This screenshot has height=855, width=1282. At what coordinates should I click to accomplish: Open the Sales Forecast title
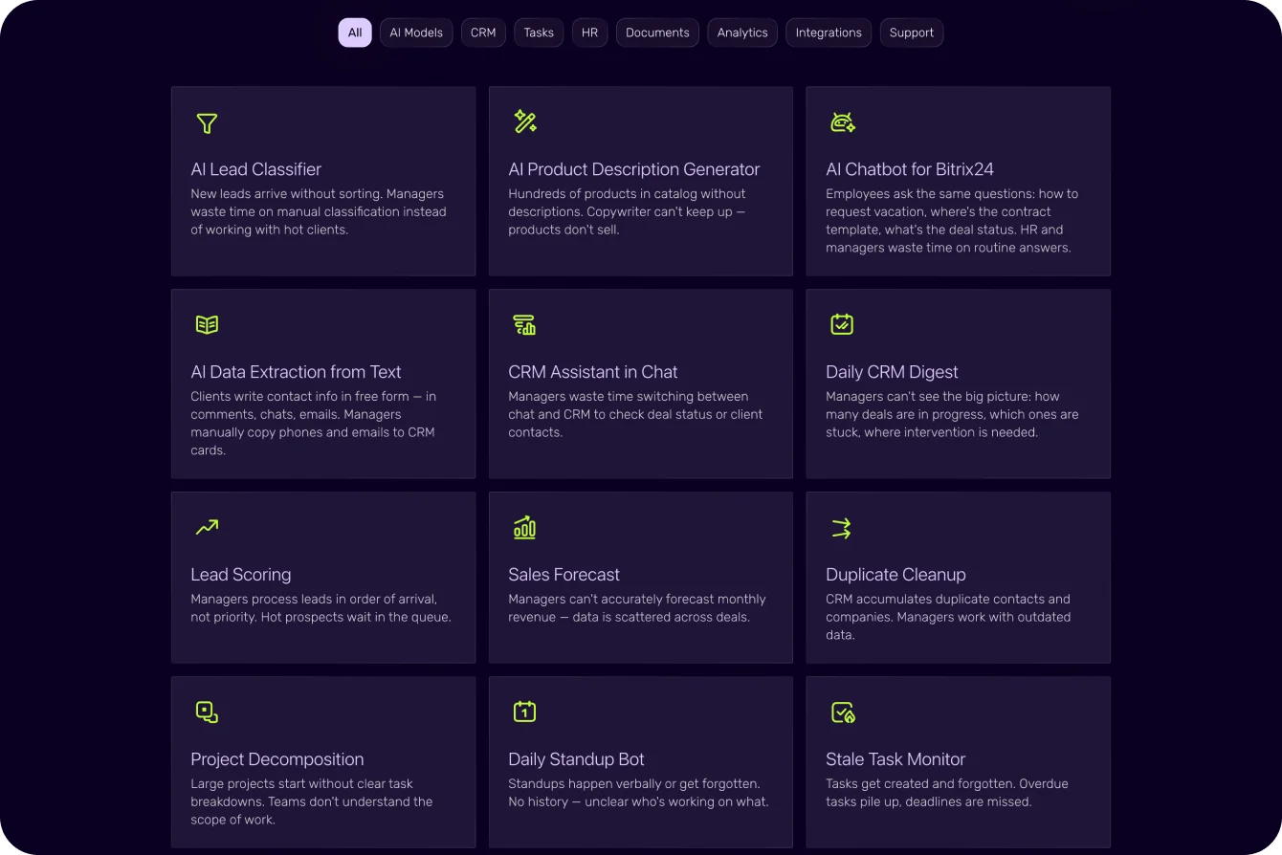click(564, 575)
